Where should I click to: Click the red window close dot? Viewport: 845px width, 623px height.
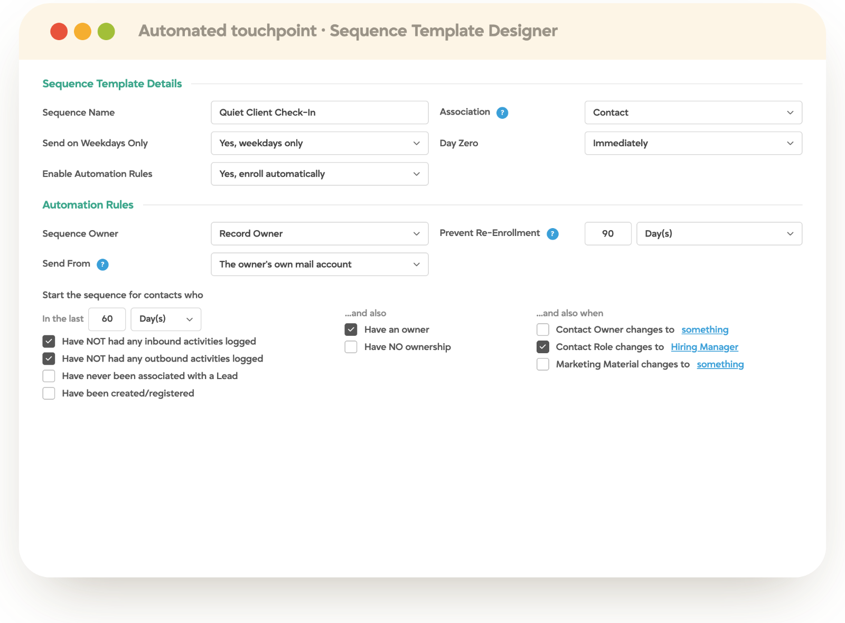pyautogui.click(x=59, y=32)
